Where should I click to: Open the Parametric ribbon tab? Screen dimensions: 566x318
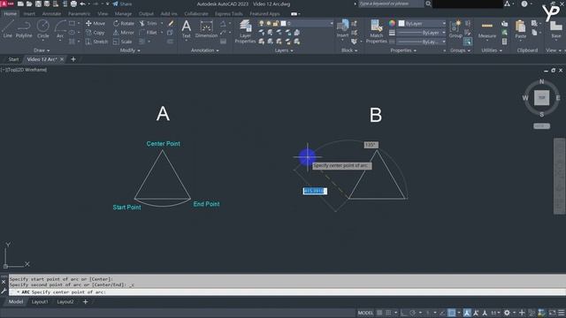pyautogui.click(x=79, y=14)
